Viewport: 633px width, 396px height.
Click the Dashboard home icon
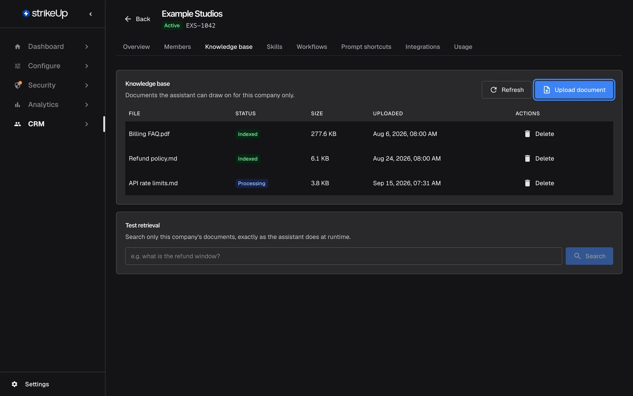click(x=18, y=46)
